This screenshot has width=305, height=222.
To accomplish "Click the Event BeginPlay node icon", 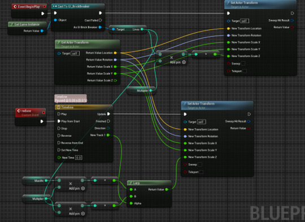I will (15, 7).
